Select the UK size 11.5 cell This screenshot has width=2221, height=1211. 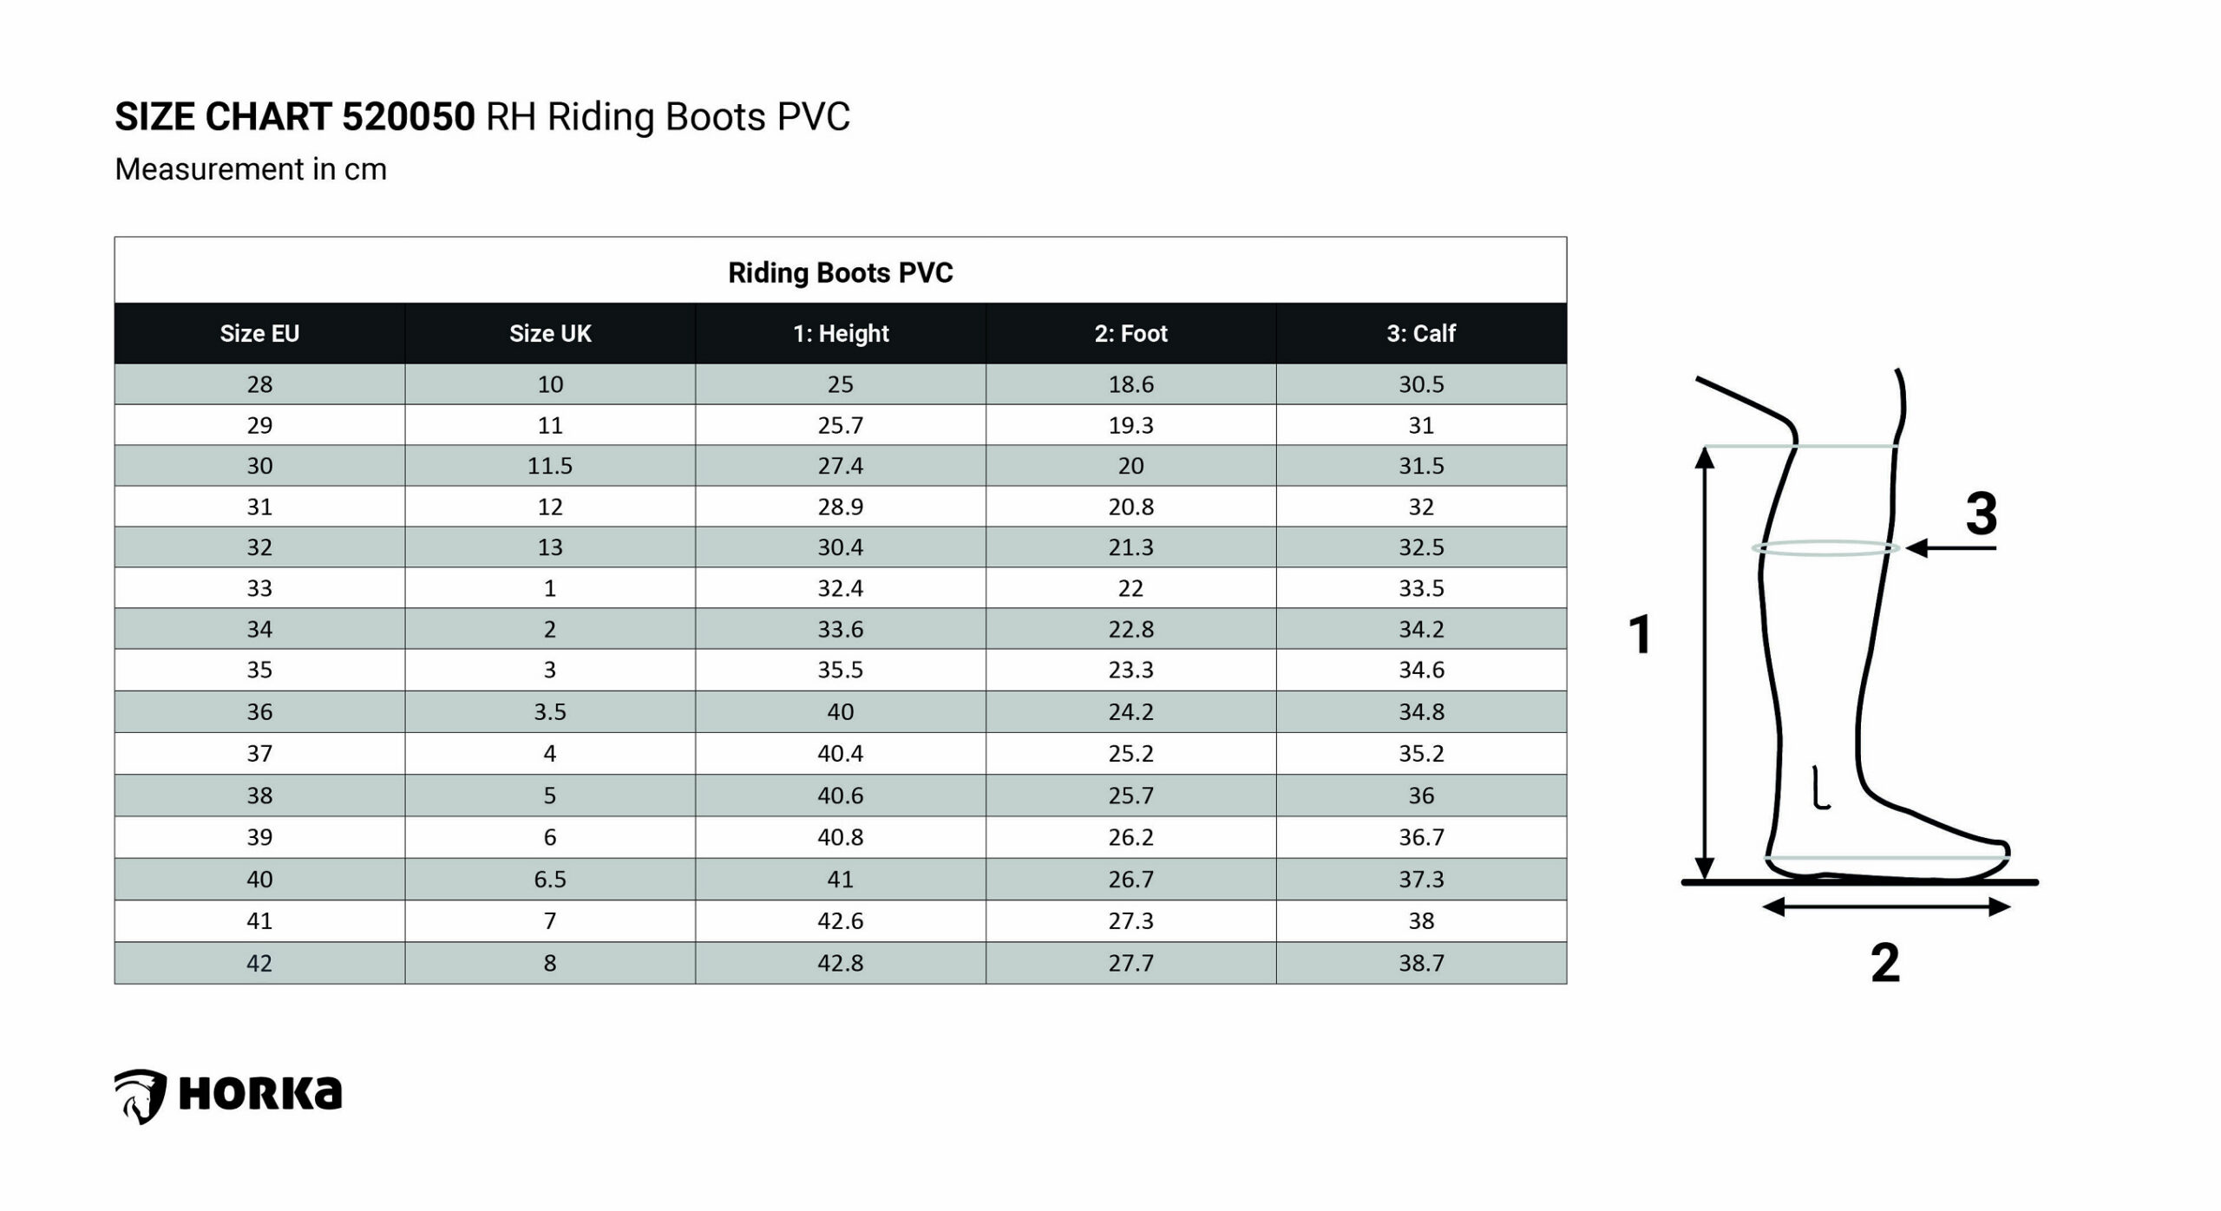coord(550,466)
